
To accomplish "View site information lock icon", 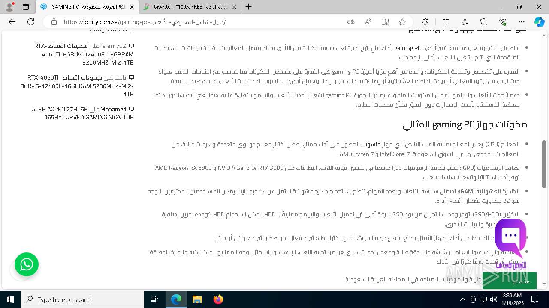I will pos(54,22).
